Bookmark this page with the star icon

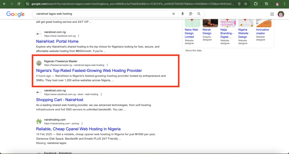pos(246,4)
